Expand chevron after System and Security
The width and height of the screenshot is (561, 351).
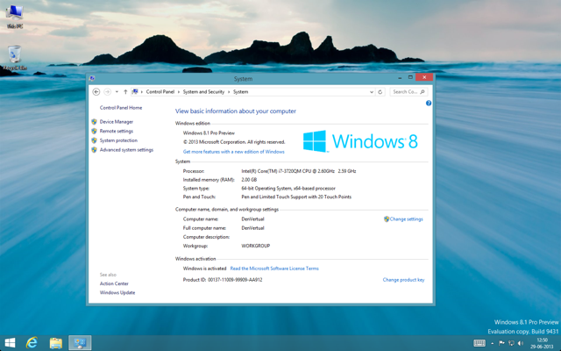pos(229,92)
